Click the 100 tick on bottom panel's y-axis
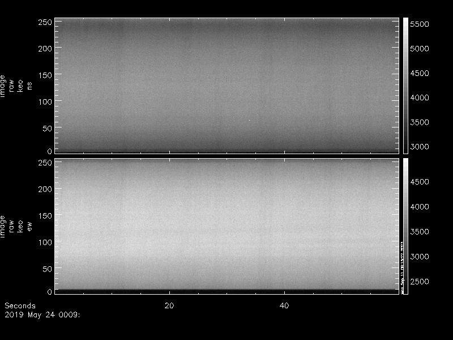453x340 pixels. click(45, 242)
